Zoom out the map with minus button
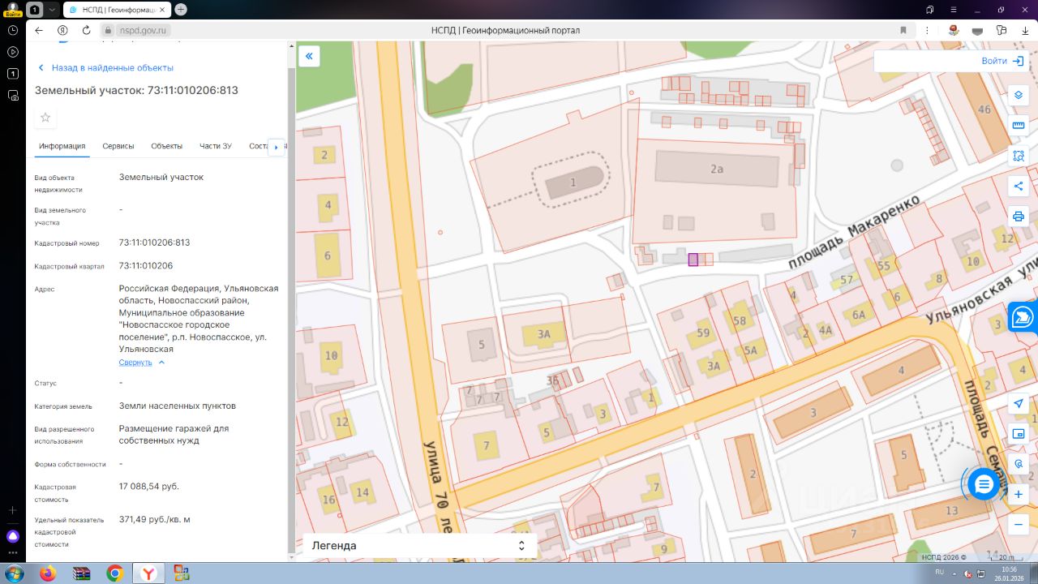This screenshot has height=584, width=1038. 1019,525
